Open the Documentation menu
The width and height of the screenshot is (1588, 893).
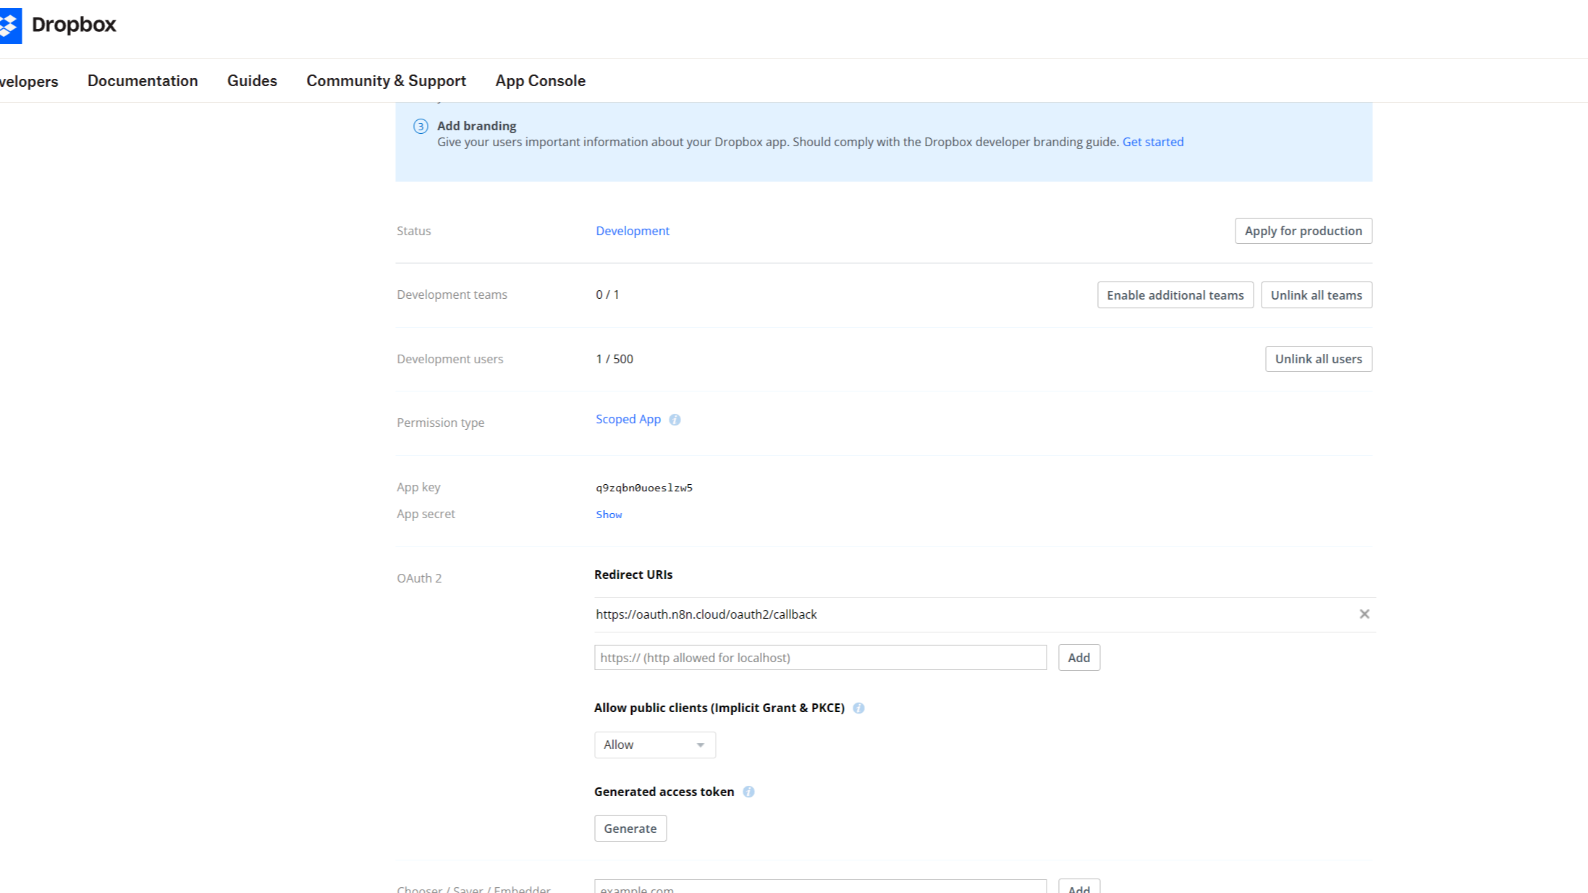(x=143, y=81)
